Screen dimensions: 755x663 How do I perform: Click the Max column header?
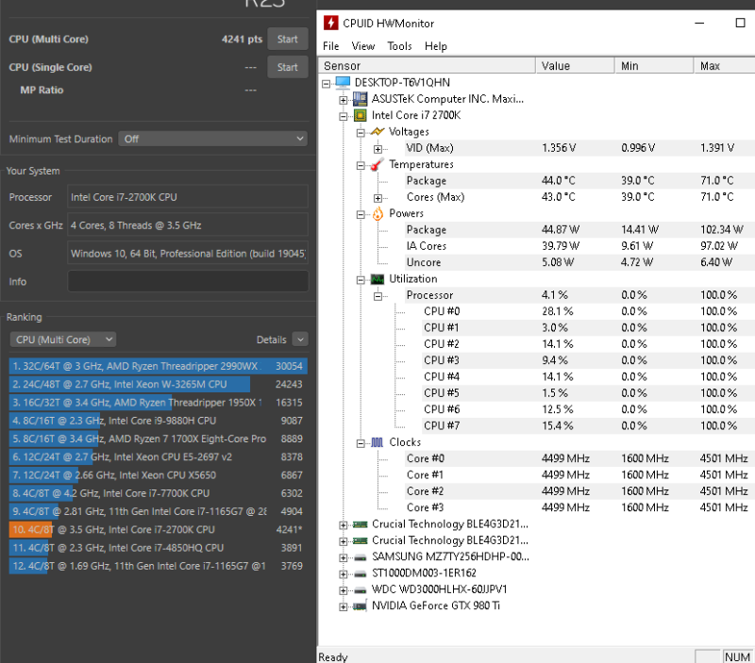click(x=725, y=65)
